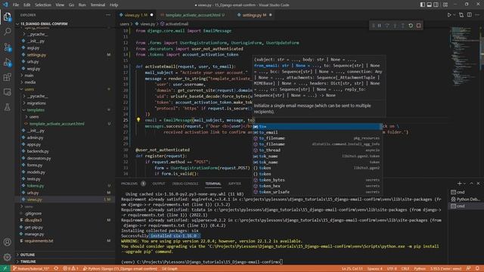Restart the debug session
The width and height of the screenshot is (484, 272).
pyautogui.click(x=411, y=26)
